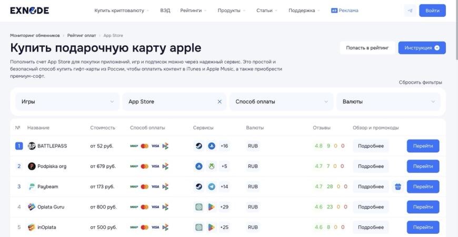Click the Visa icon in the Paybeam row
Image resolution: width=458 pixels, height=237 pixels.
[x=155, y=187]
